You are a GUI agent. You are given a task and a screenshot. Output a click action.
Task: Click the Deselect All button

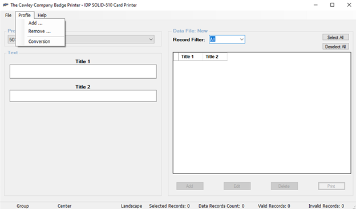click(335, 47)
